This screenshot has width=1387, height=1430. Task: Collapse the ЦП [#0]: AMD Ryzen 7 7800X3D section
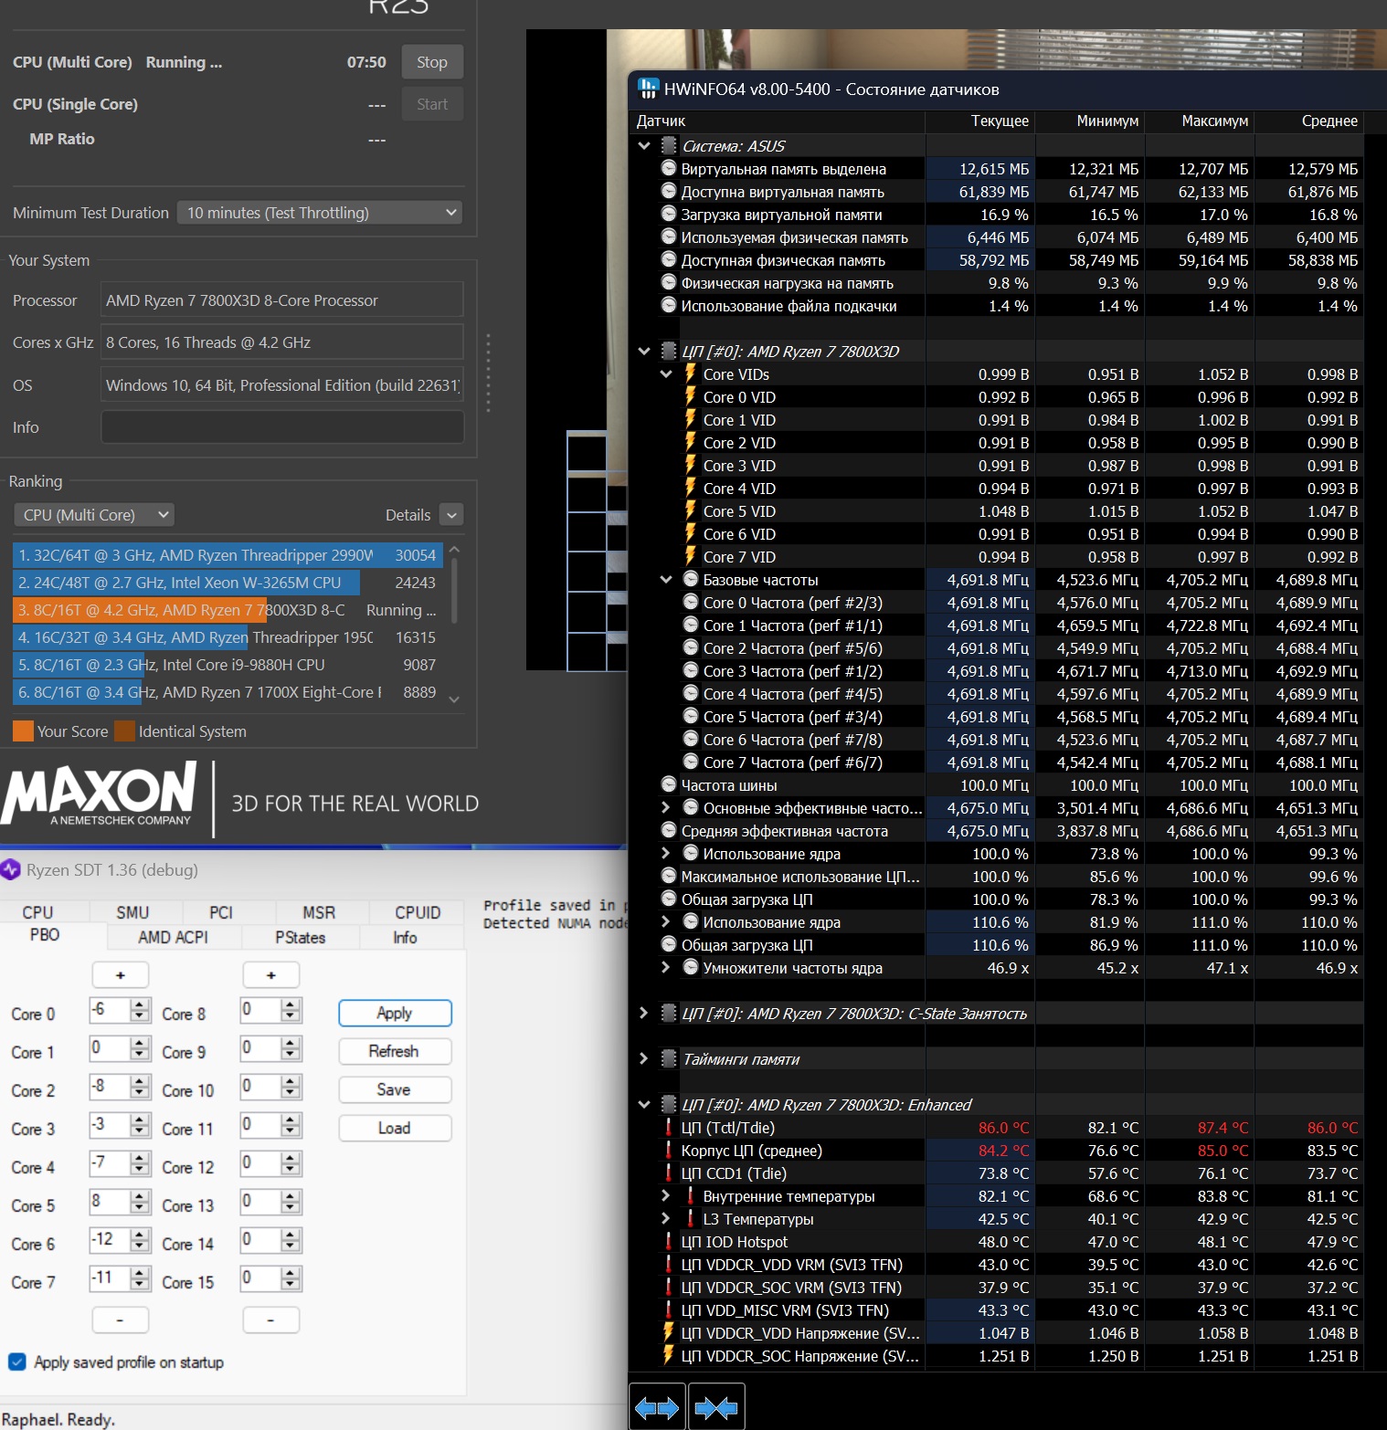coord(644,351)
